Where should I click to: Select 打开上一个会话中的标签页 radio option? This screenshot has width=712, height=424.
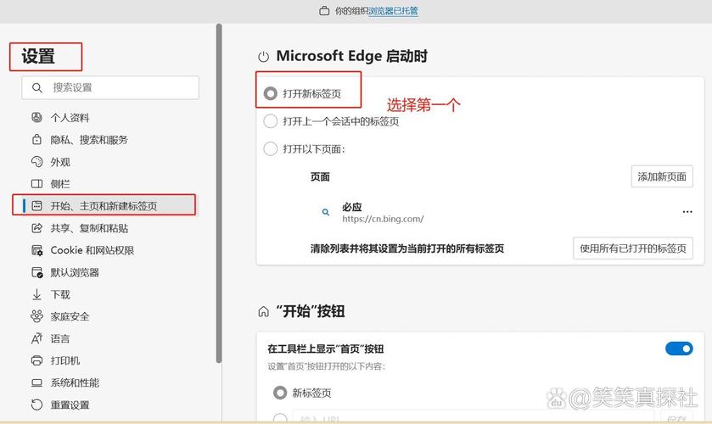[x=270, y=121]
